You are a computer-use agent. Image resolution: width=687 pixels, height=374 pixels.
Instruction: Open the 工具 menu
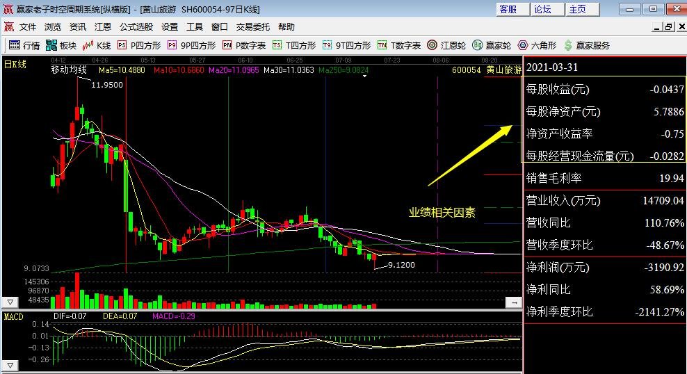point(195,26)
